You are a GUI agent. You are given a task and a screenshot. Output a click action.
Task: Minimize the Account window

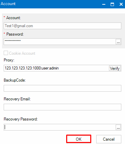(104, 4)
